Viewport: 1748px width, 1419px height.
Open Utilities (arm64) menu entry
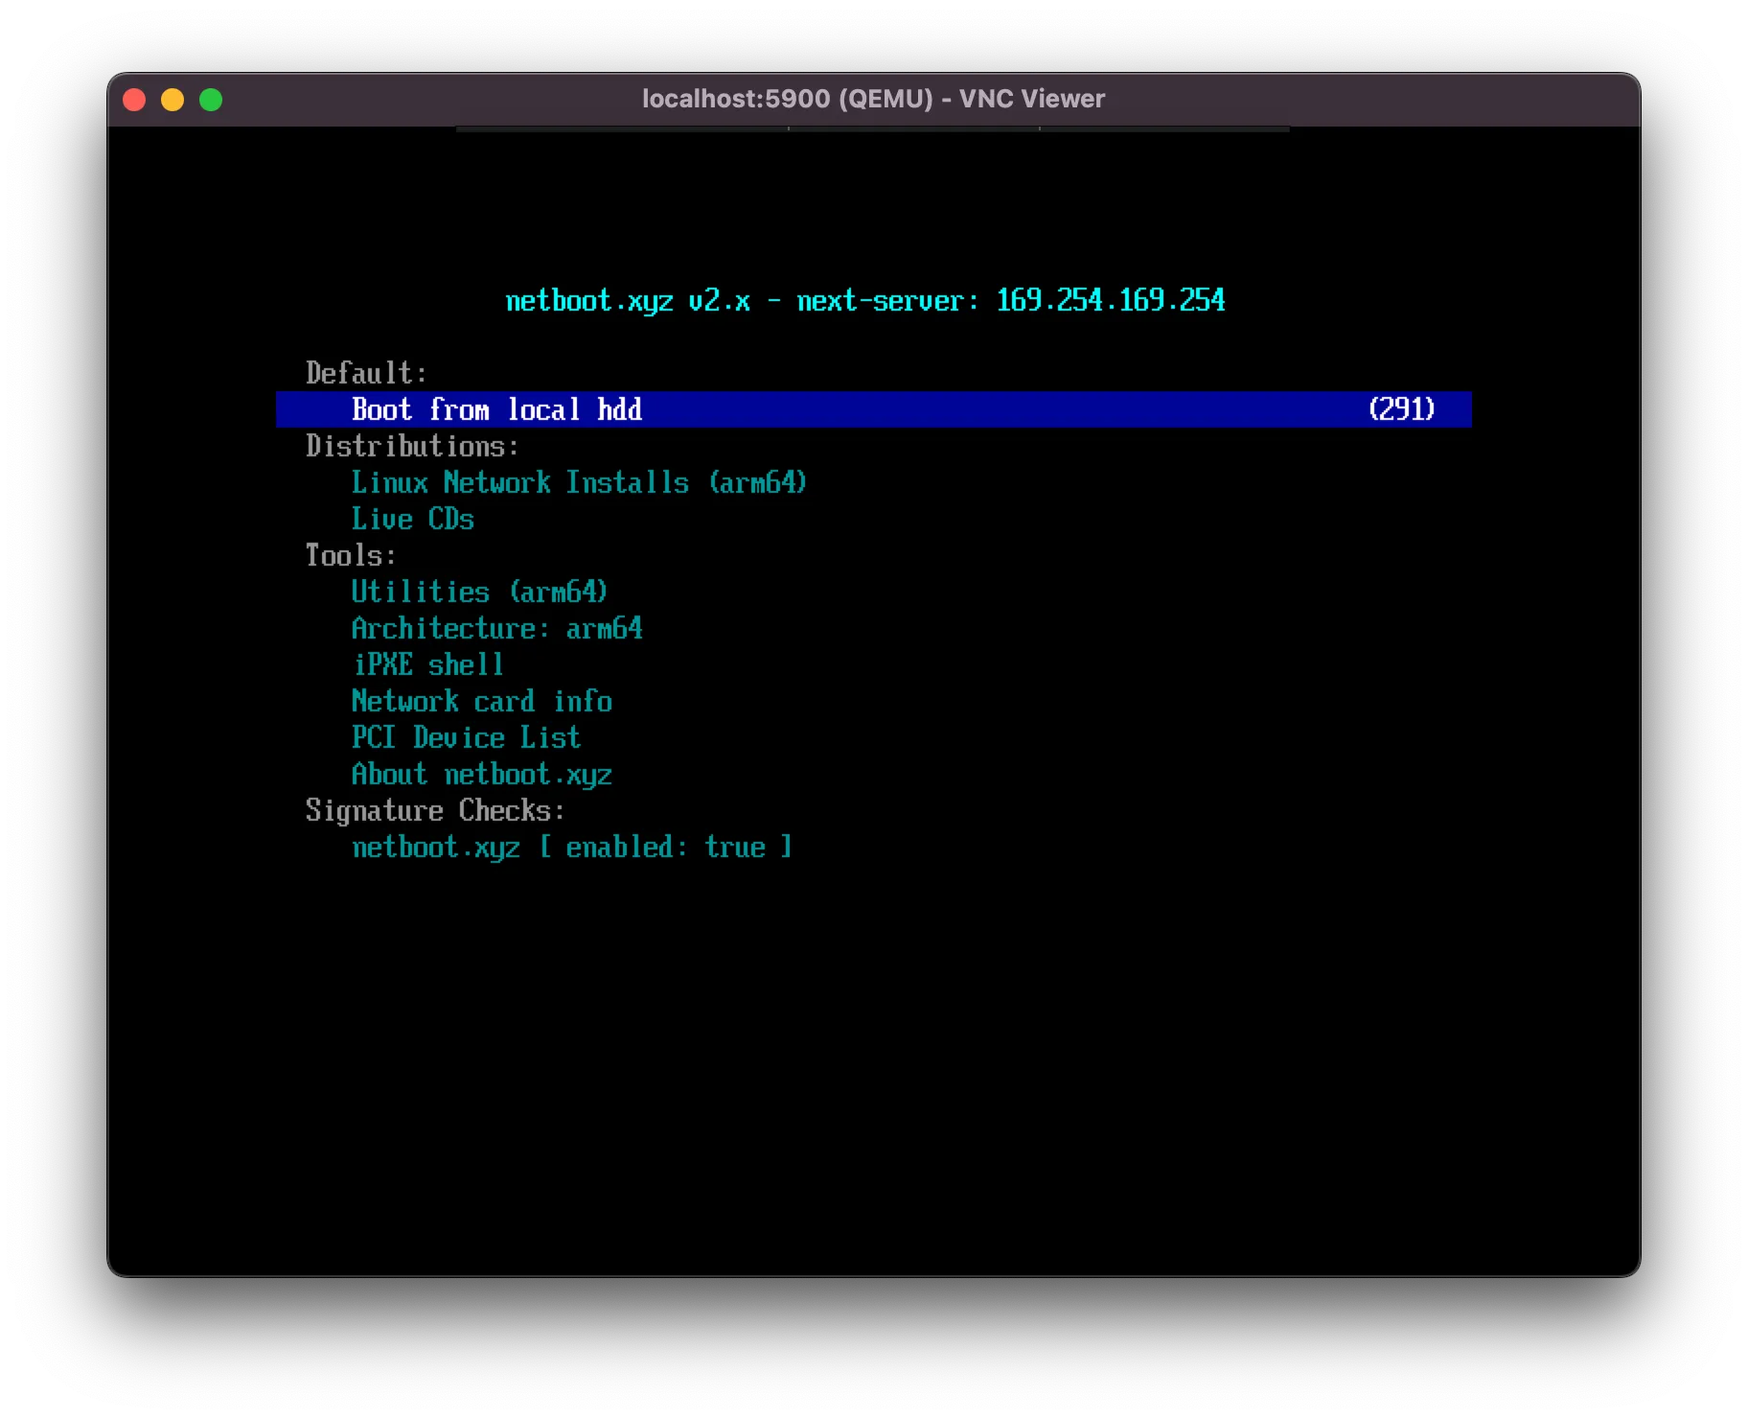coord(479,592)
